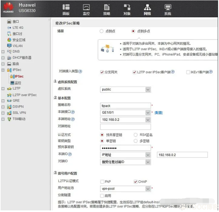Click the empty 对端地址 input field
This screenshot has height=212, width=219.
click(125, 127)
